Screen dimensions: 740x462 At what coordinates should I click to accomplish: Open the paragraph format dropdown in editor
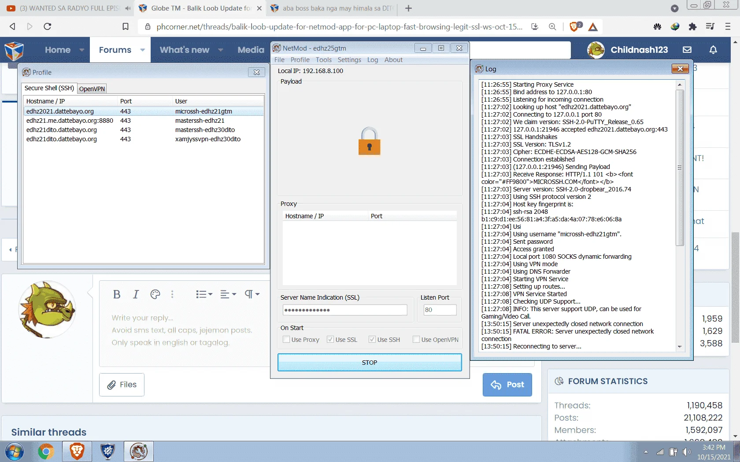point(252,294)
